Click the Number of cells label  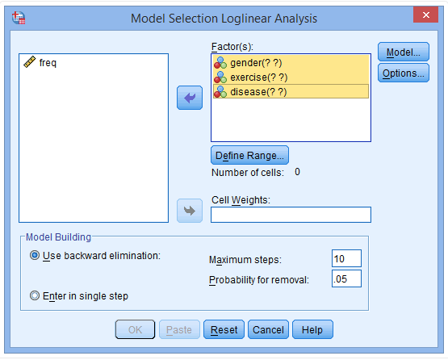pyautogui.click(x=248, y=173)
